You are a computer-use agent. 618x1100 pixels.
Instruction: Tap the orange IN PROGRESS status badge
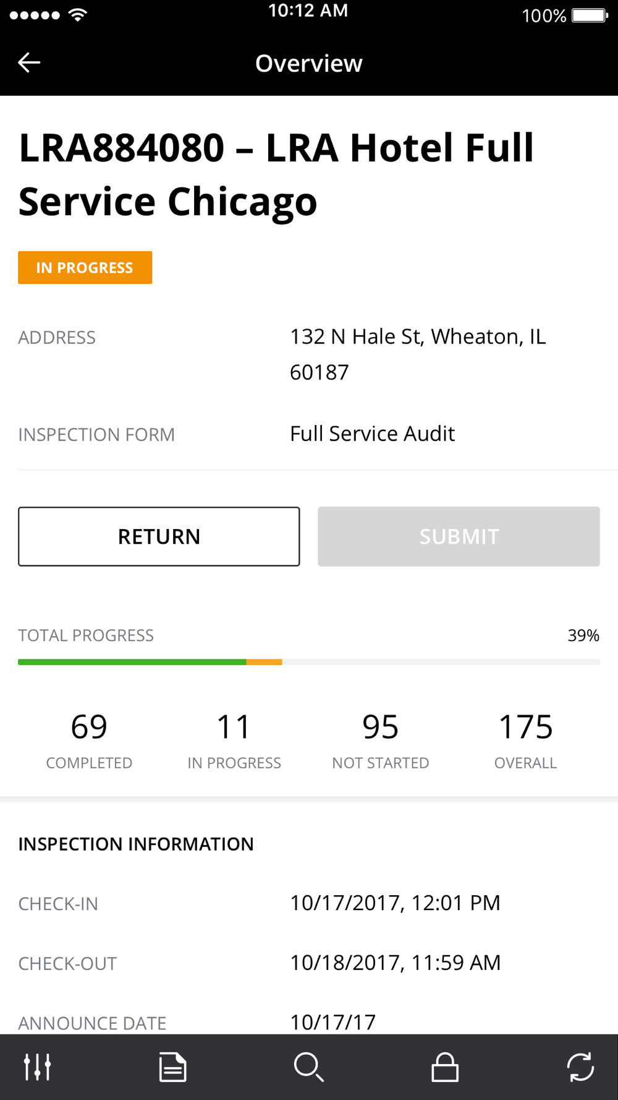coord(85,267)
